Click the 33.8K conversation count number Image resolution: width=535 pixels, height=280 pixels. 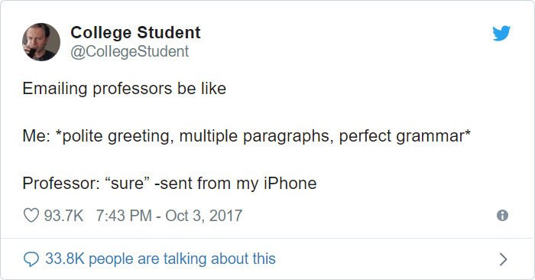point(65,259)
